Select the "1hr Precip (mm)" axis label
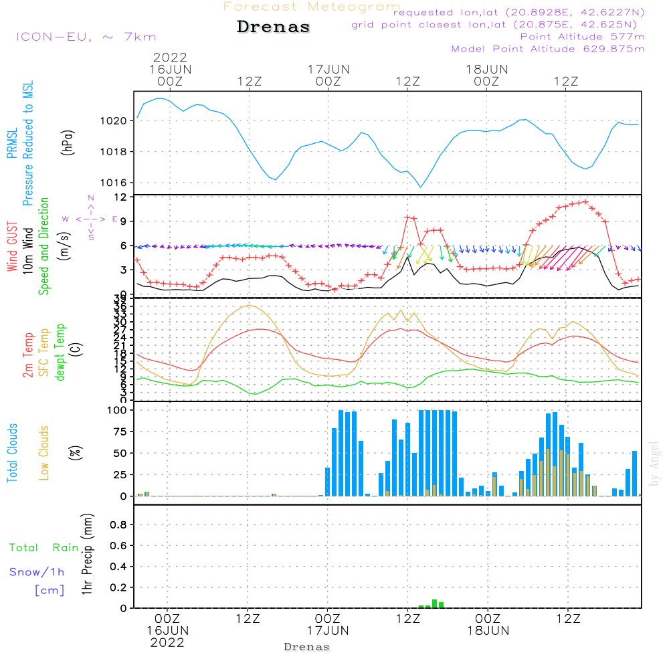This screenshot has width=669, height=669. coord(87,554)
